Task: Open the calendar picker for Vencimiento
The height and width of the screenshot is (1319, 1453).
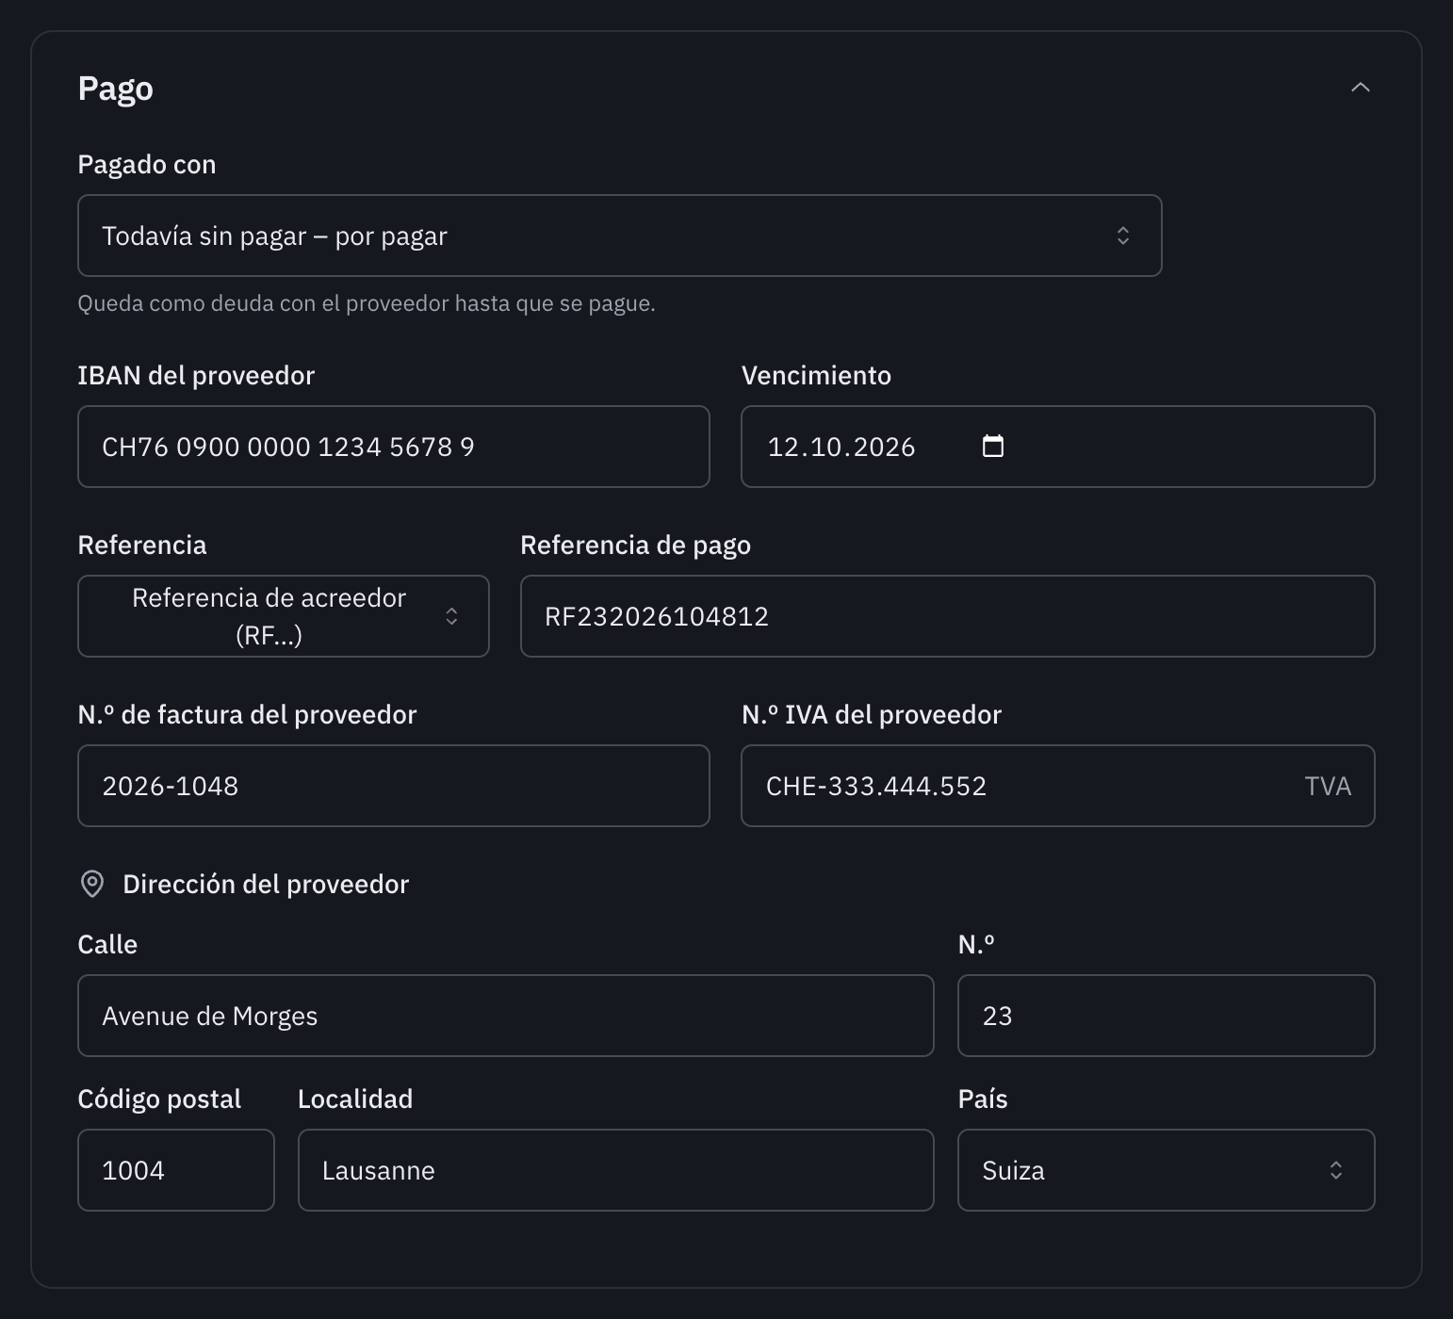Action: [993, 446]
